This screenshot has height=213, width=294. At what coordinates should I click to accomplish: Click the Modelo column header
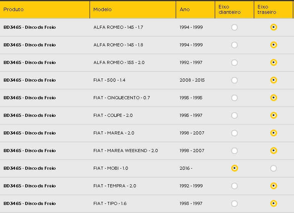coord(133,10)
